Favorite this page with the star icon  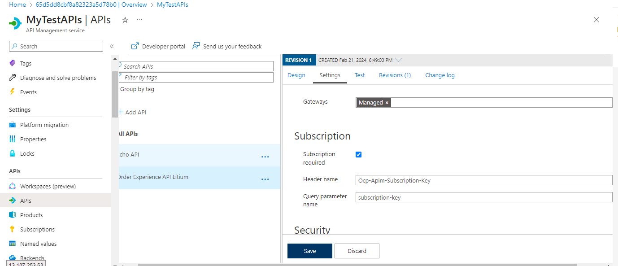tap(125, 20)
